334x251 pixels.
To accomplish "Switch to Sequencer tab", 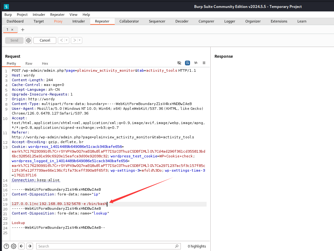I will click(157, 21).
